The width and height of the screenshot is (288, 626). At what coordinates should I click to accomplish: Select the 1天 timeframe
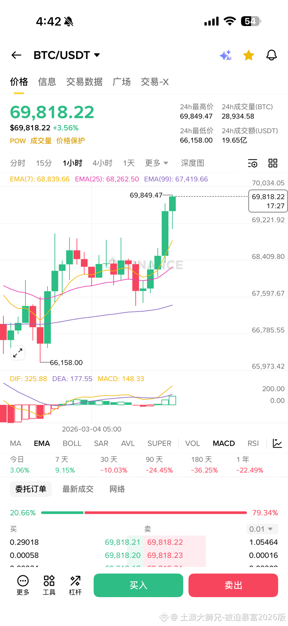(x=129, y=163)
